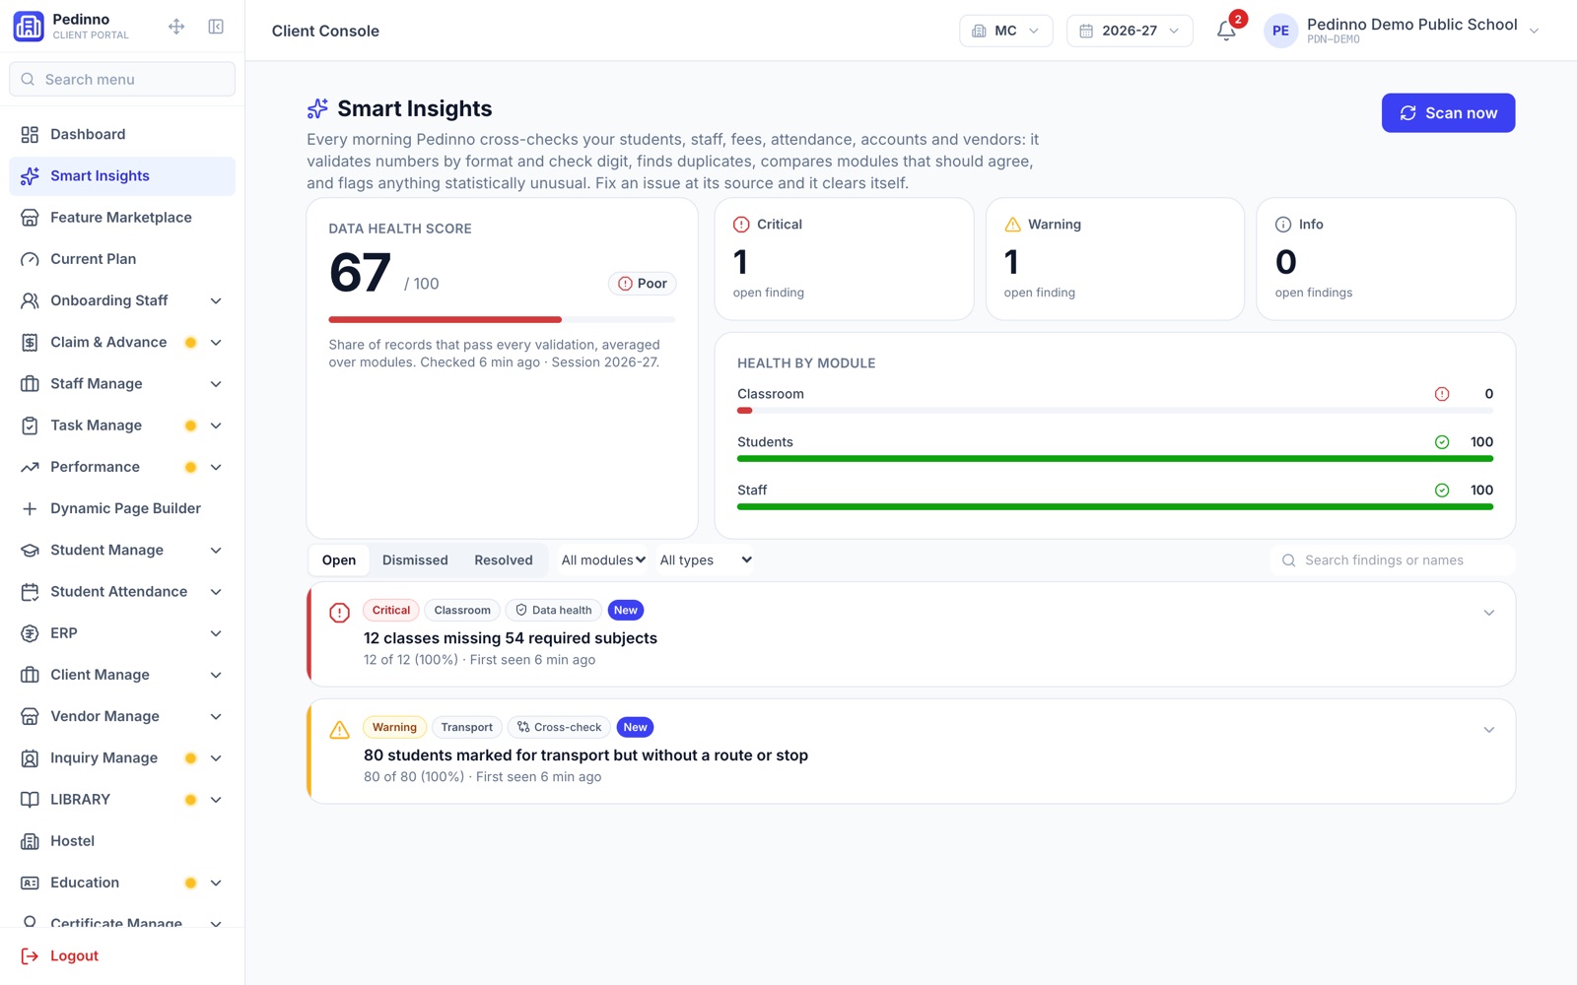Expand the 80 students transport finding
This screenshot has height=985, width=1577.
(x=1489, y=730)
